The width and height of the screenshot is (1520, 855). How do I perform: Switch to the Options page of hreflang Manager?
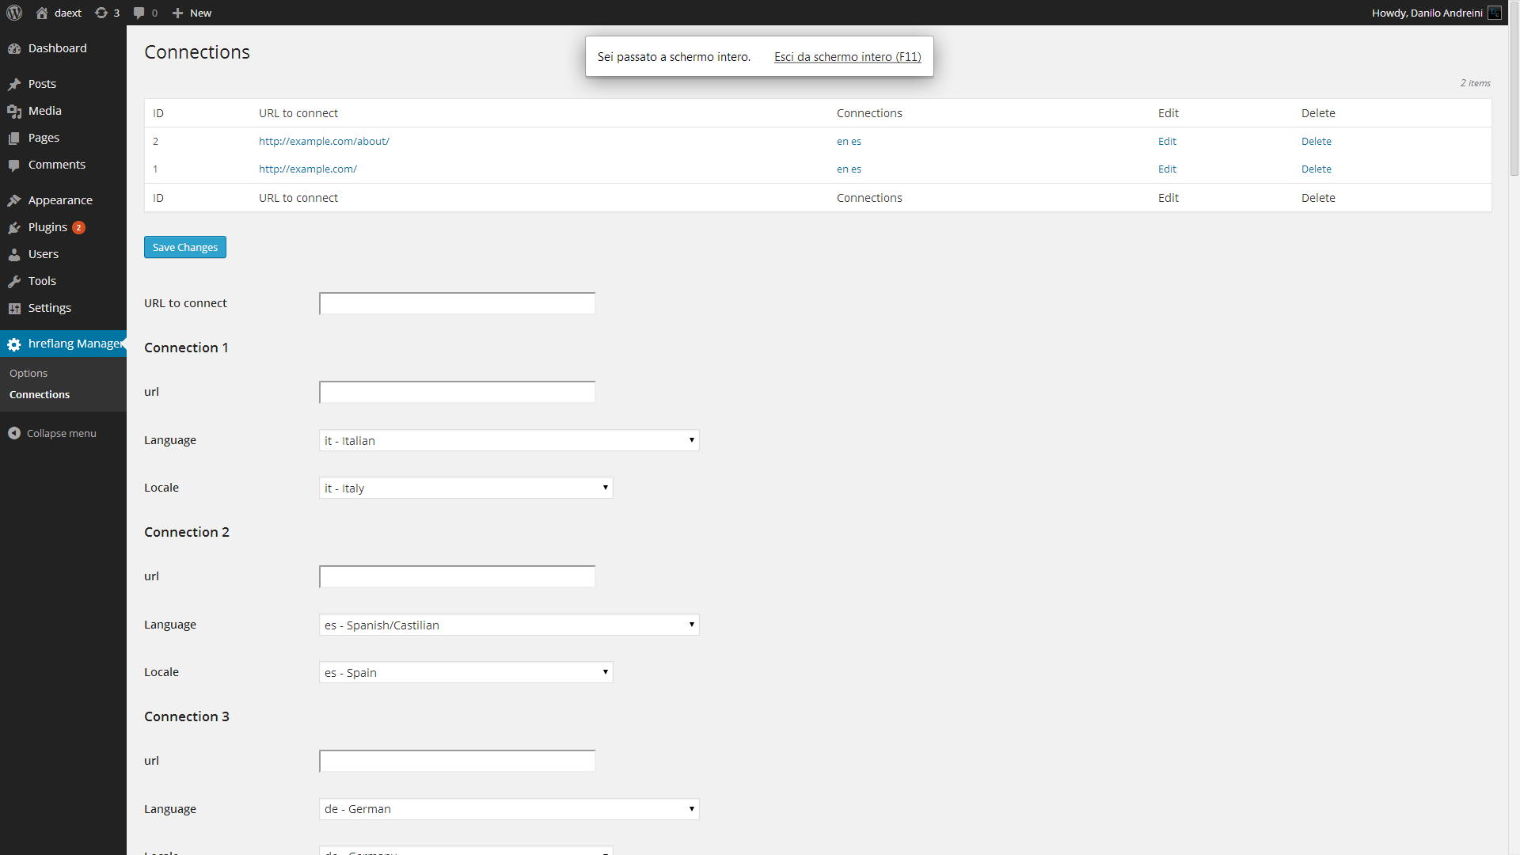click(x=28, y=373)
